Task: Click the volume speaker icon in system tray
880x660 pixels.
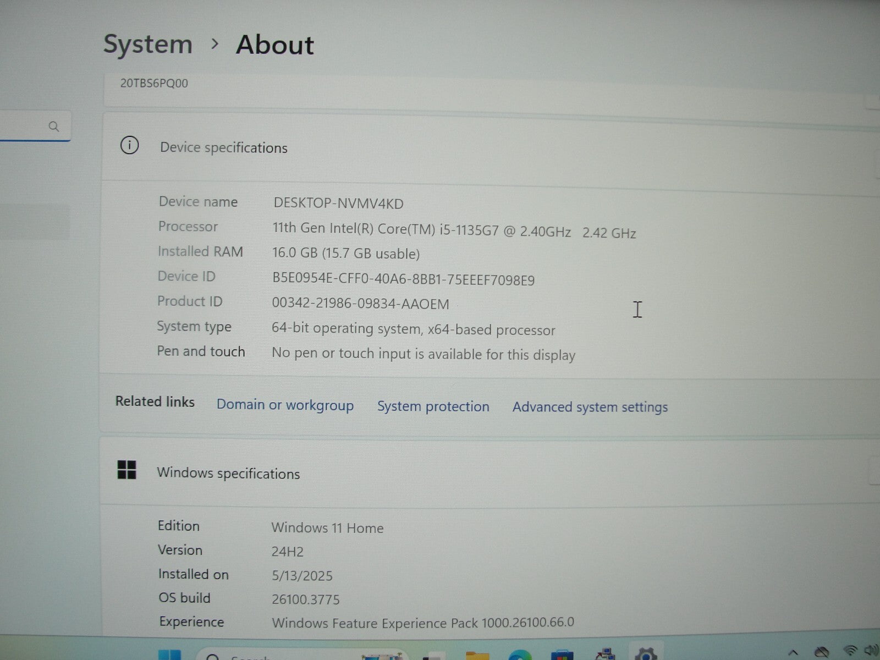Action: pyautogui.click(x=871, y=652)
